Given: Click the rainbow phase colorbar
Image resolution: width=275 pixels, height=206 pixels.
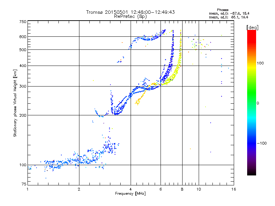Looking at the screenshot, I should pos(252,102).
